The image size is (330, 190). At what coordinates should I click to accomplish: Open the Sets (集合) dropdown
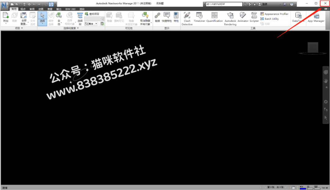tap(91, 24)
